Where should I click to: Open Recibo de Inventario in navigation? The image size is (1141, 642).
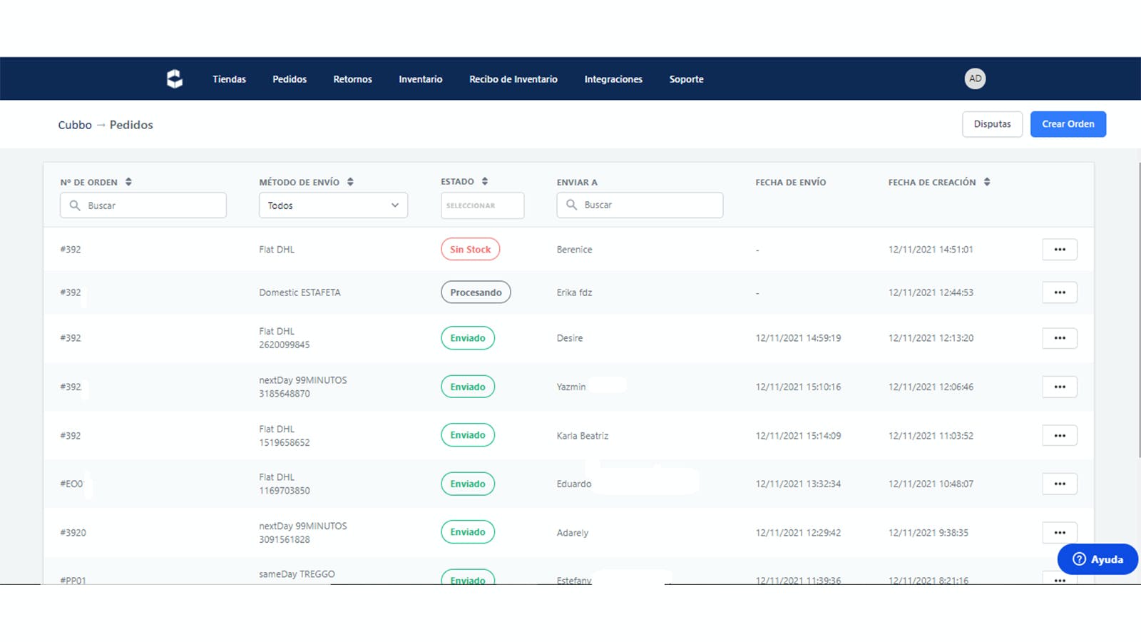[513, 79]
